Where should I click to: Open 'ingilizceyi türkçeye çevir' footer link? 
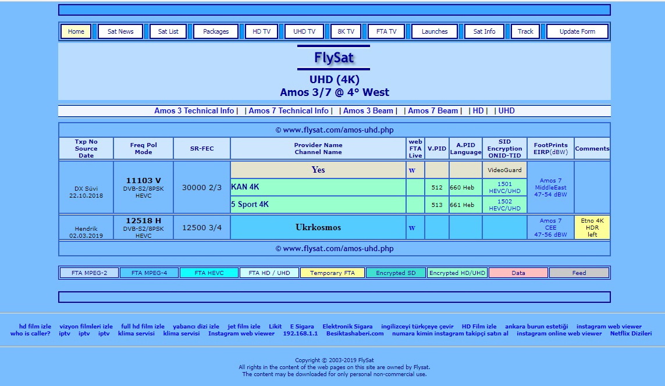[x=417, y=326]
